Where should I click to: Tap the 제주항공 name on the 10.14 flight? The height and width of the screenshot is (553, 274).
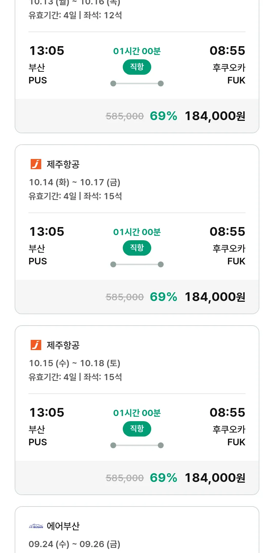63,164
